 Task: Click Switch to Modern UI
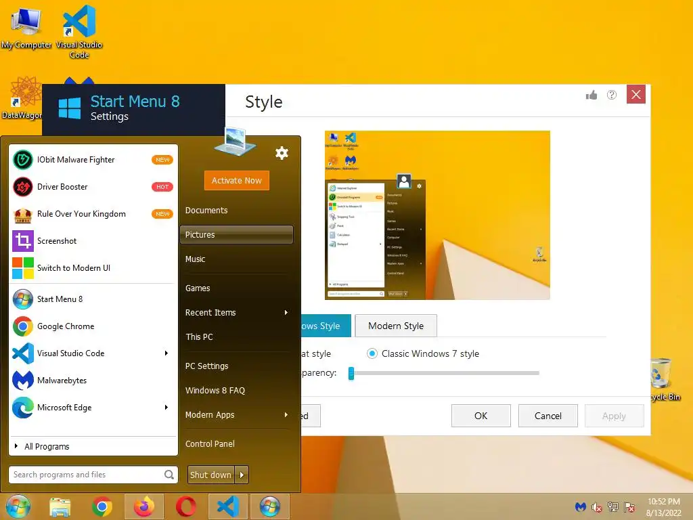pyautogui.click(x=93, y=268)
